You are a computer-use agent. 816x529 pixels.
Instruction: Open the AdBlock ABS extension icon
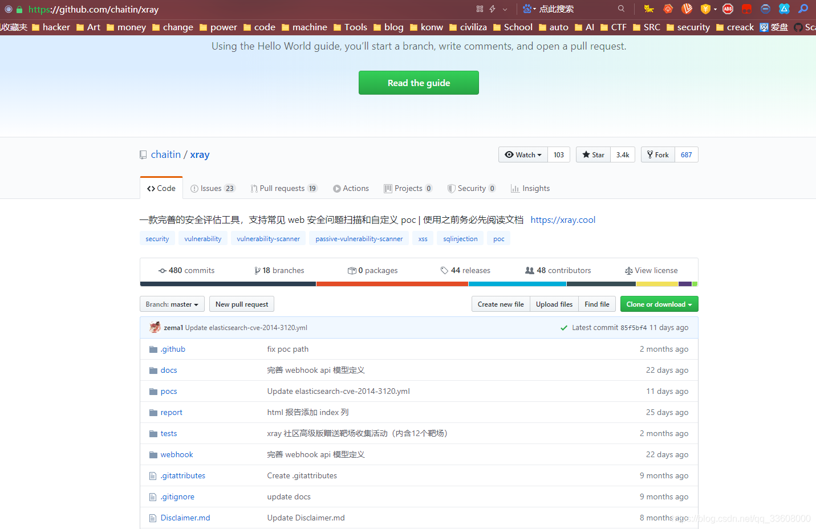coord(728,9)
